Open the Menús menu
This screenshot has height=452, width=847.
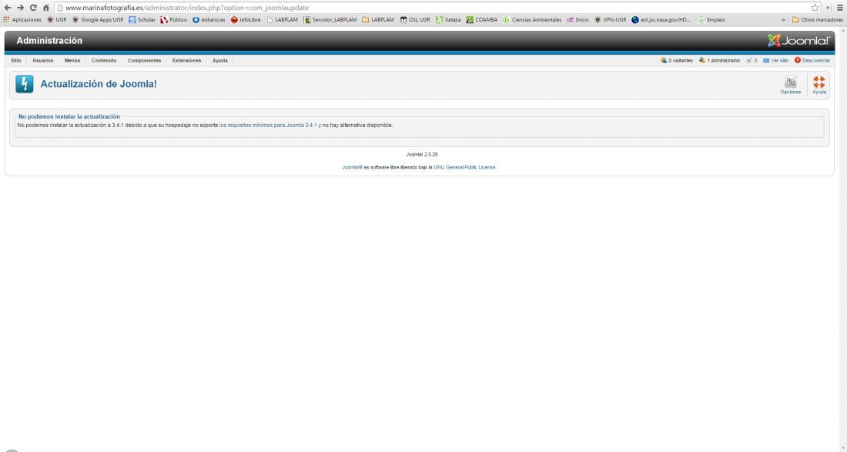tap(72, 61)
